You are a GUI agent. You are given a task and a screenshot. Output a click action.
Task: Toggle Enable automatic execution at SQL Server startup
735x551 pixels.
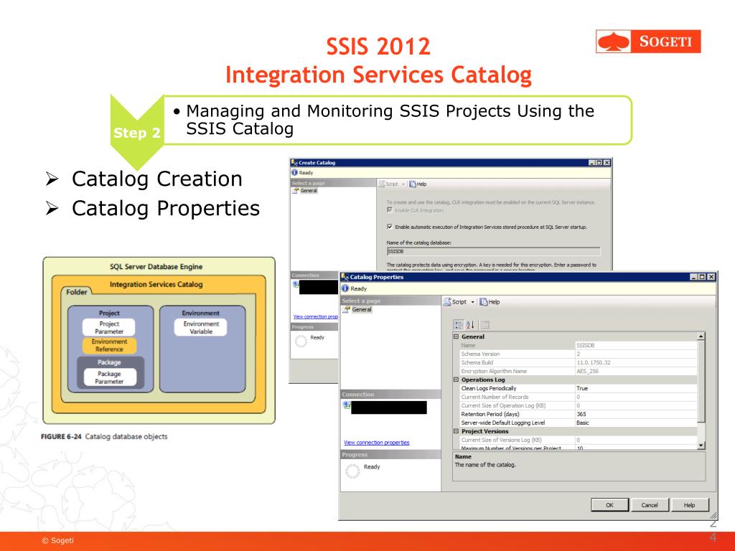point(390,227)
